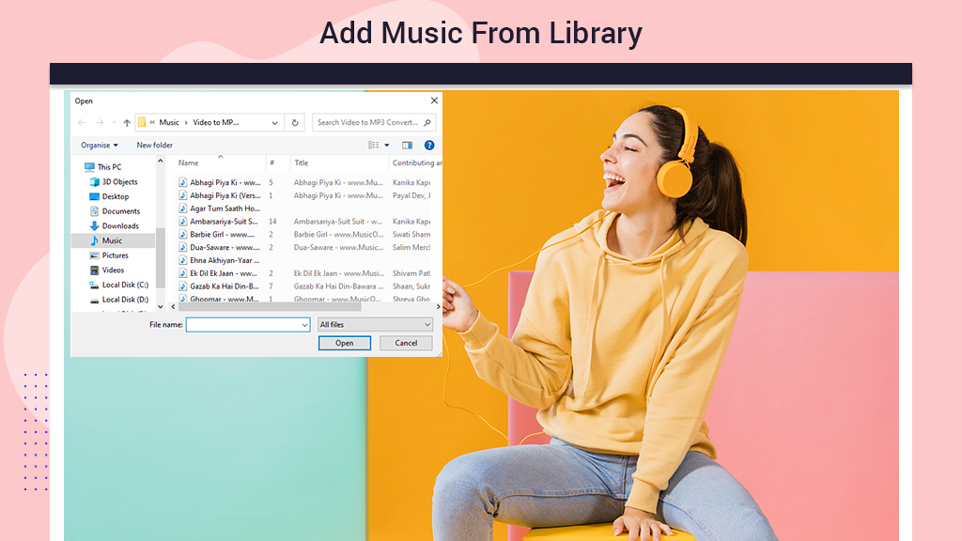Click the audio icon for Ambarsariya-Suit Suit
This screenshot has height=541, width=962.
click(x=183, y=222)
